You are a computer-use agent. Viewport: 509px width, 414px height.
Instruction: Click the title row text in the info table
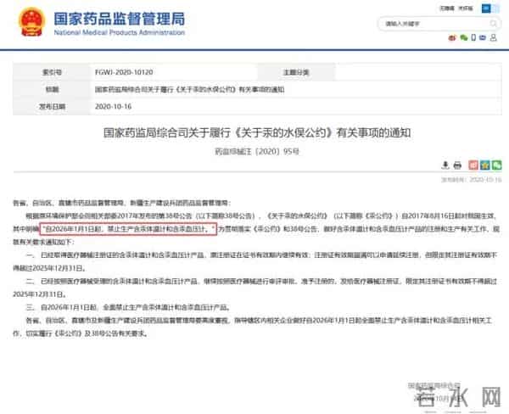(189, 89)
